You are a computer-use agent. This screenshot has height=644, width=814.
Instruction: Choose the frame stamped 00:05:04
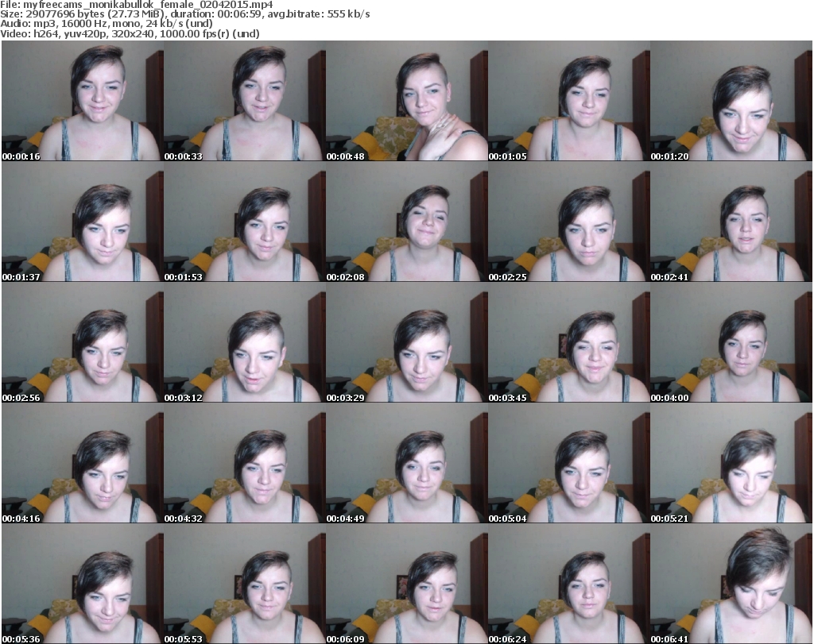(569, 463)
